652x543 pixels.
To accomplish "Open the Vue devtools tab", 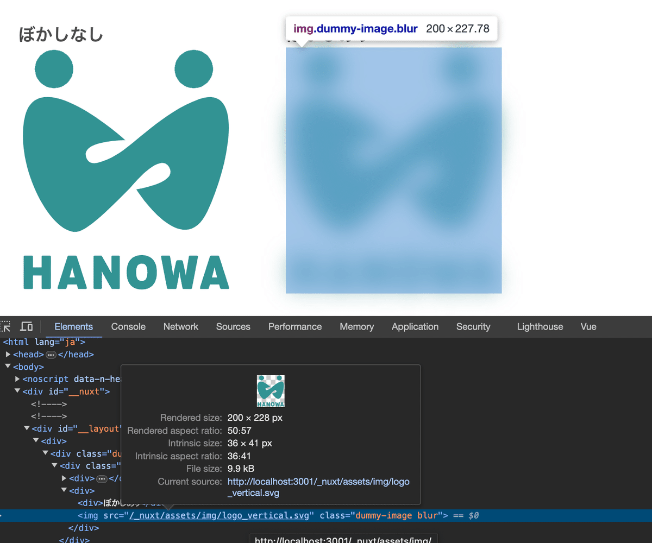I will click(588, 326).
